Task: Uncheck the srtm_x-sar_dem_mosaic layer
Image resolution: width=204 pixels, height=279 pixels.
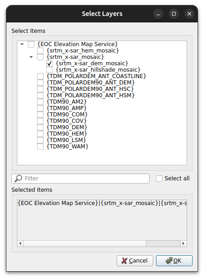Action: [x=49, y=63]
